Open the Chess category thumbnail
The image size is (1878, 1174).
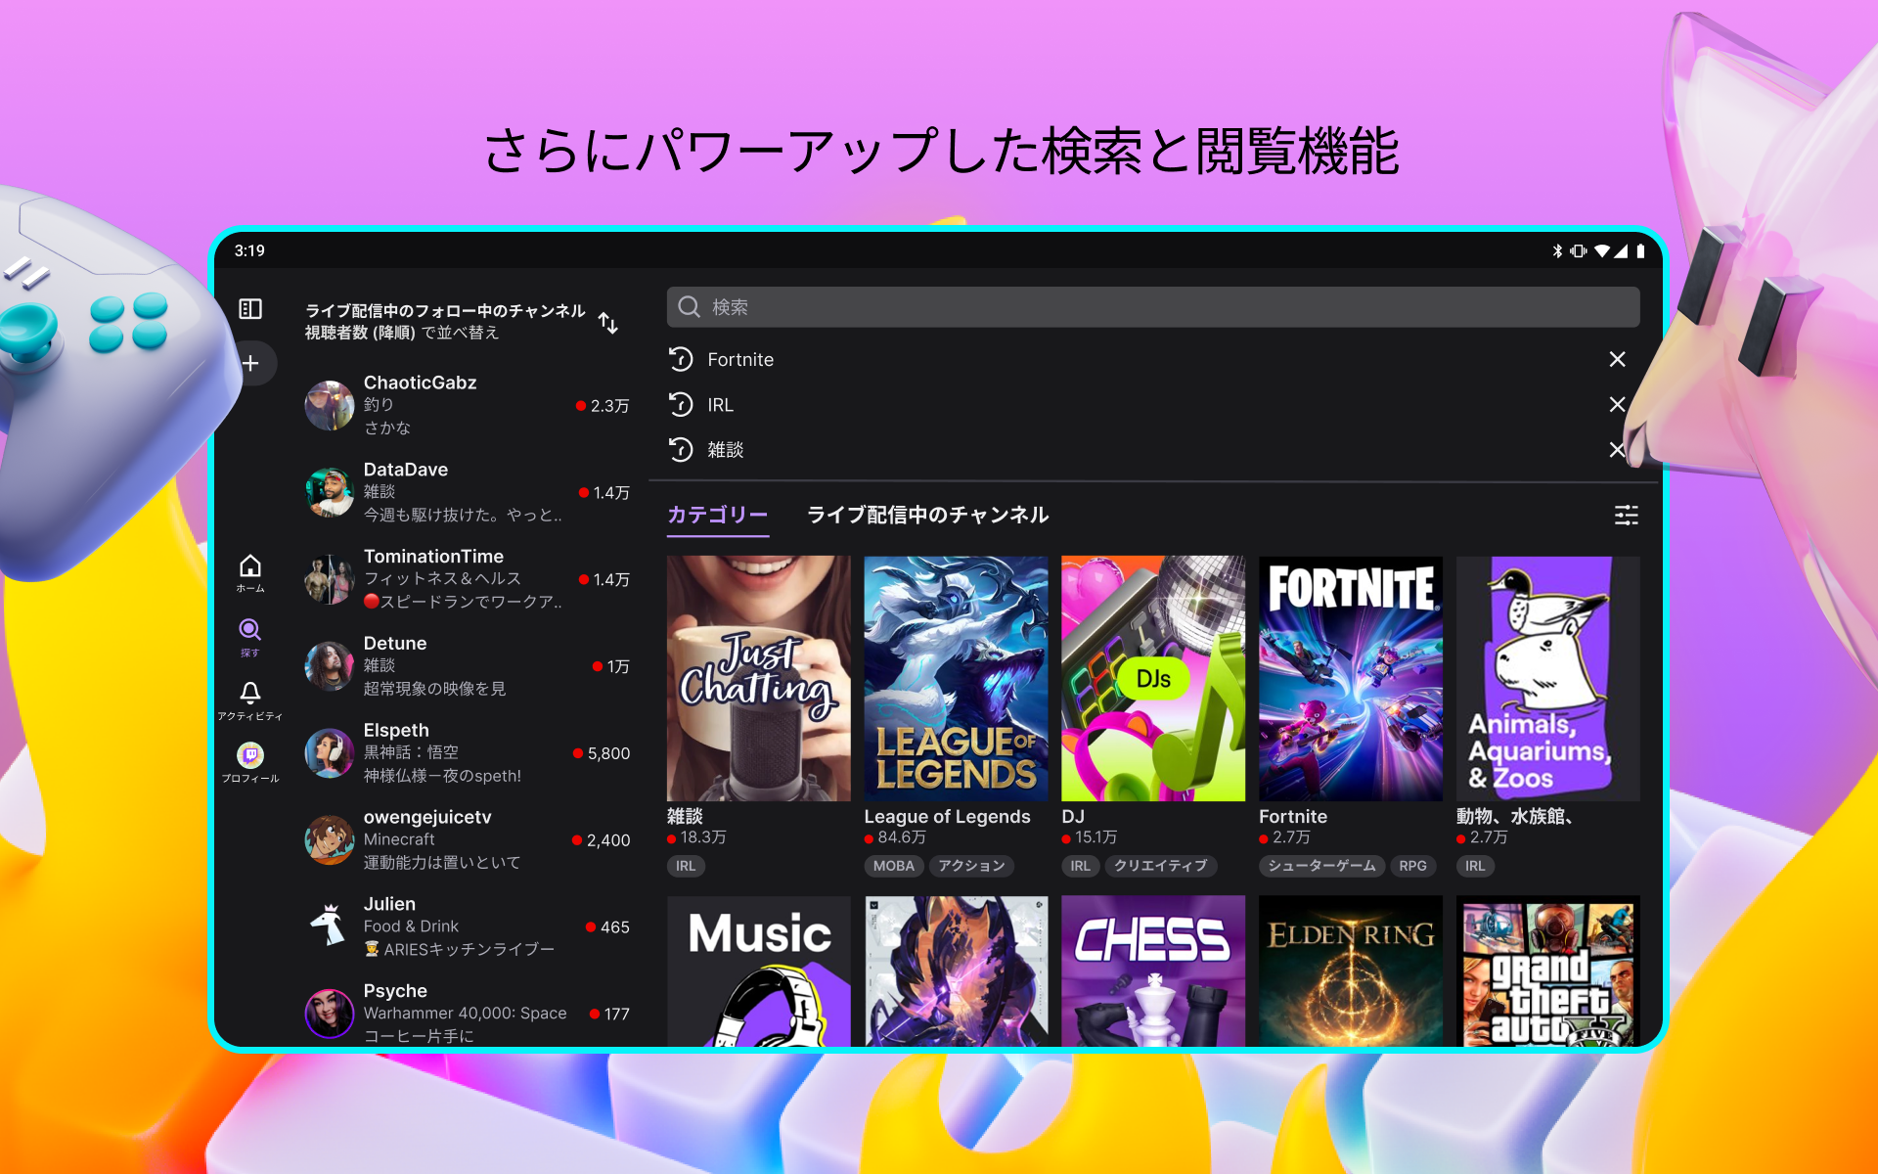[x=1153, y=971]
